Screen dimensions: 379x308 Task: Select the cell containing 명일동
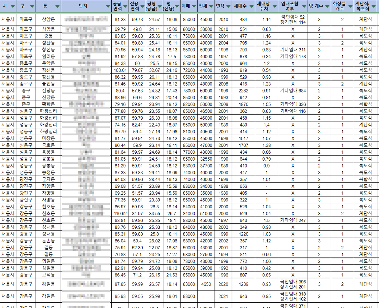point(48,261)
